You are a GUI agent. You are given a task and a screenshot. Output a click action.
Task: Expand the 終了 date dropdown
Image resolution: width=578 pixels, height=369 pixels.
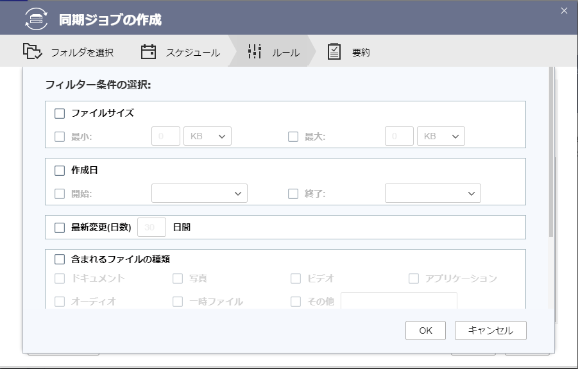coord(432,193)
